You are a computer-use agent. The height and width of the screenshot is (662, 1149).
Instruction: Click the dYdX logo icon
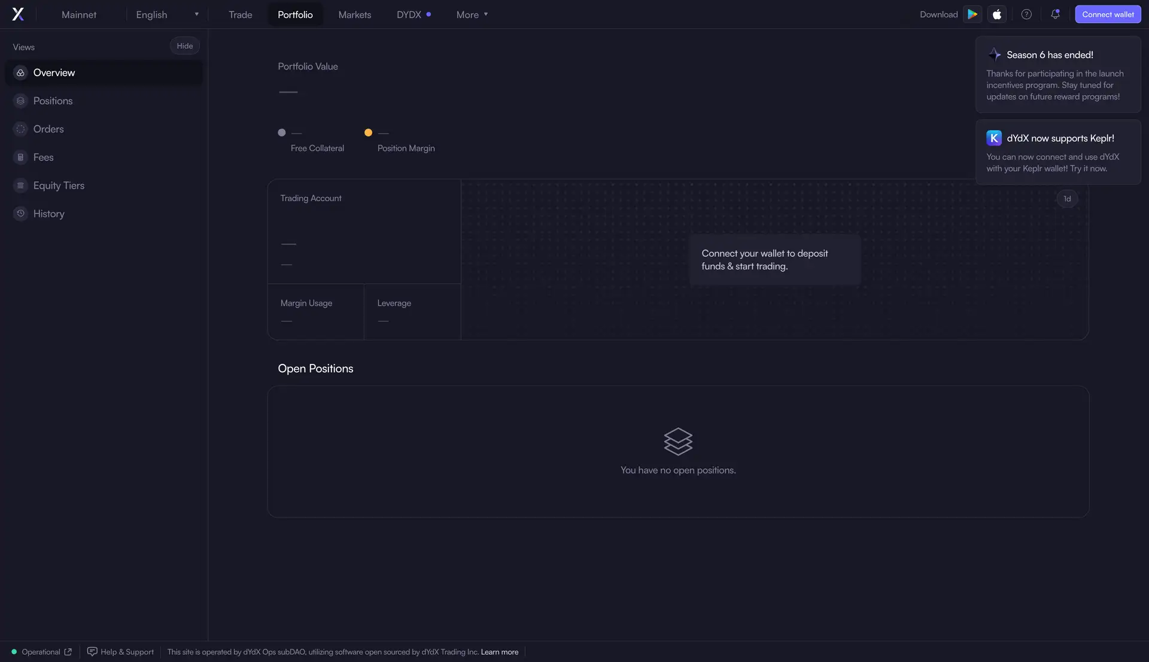pos(18,14)
